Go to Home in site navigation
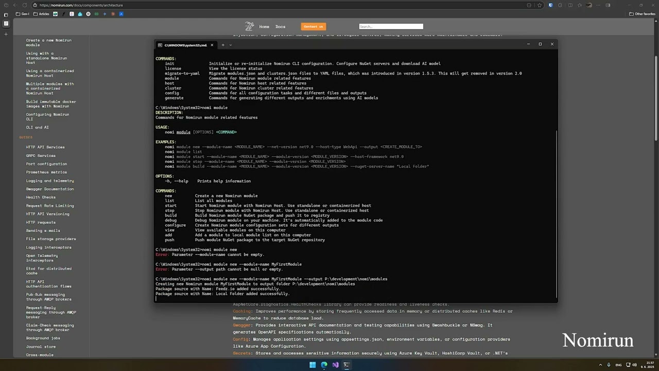Image resolution: width=659 pixels, height=371 pixels. [x=264, y=27]
